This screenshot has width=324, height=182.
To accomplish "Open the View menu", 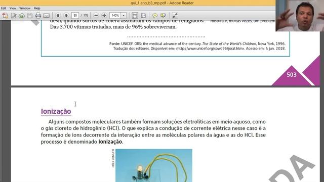I will [13, 8].
